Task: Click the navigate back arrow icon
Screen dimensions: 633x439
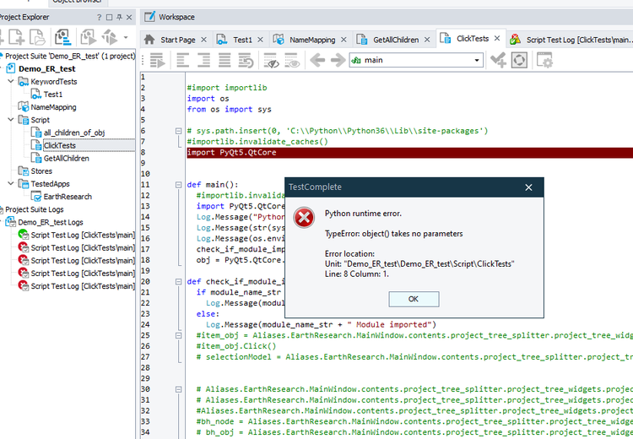Action: point(318,60)
